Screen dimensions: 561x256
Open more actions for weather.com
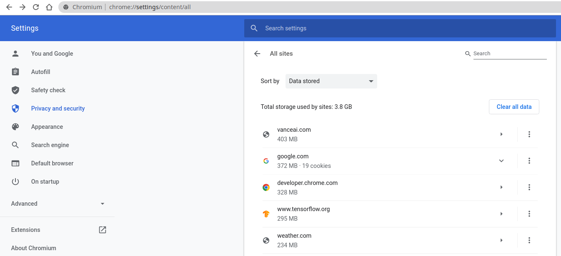click(x=529, y=240)
